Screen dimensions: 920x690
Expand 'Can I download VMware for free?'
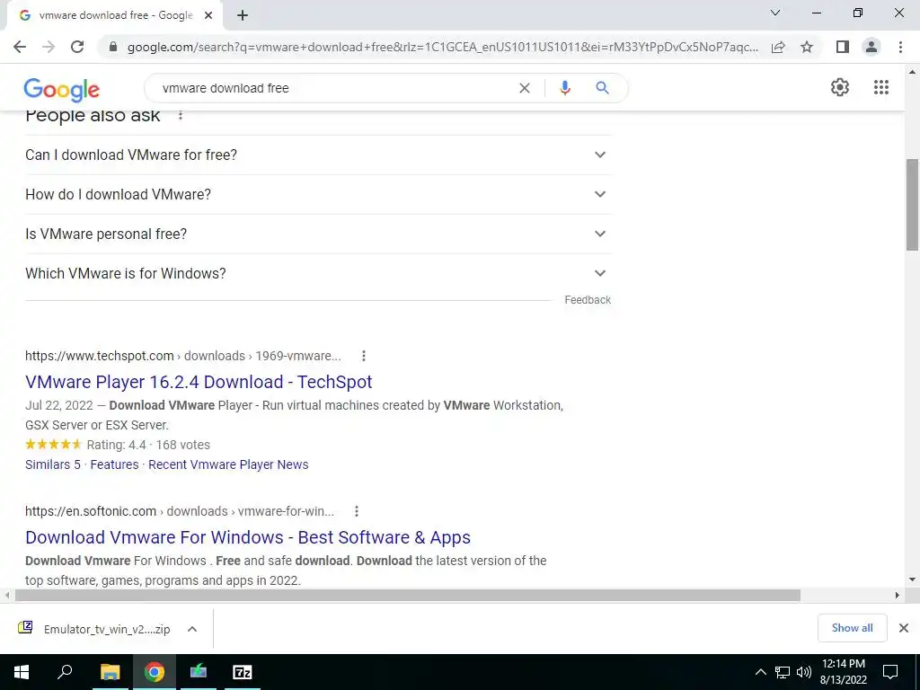(x=317, y=155)
